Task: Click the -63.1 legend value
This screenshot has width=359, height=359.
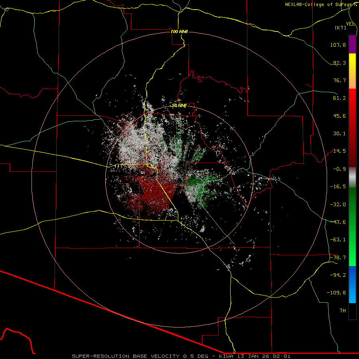Action: [x=338, y=240]
